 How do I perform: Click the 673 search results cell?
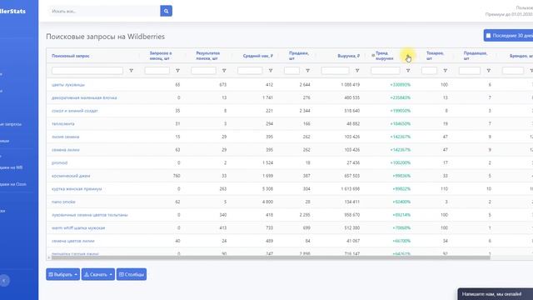tap(223, 85)
